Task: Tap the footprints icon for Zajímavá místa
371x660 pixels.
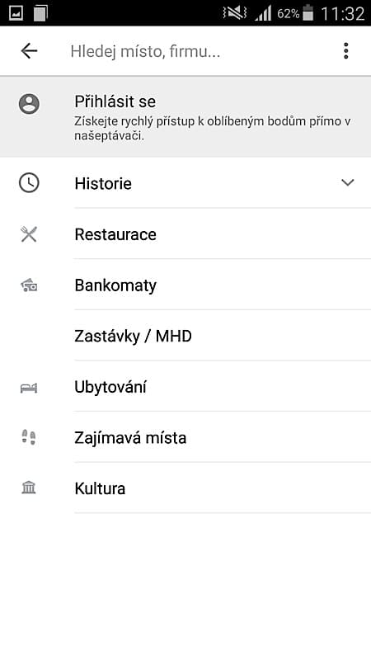Action: 29,437
